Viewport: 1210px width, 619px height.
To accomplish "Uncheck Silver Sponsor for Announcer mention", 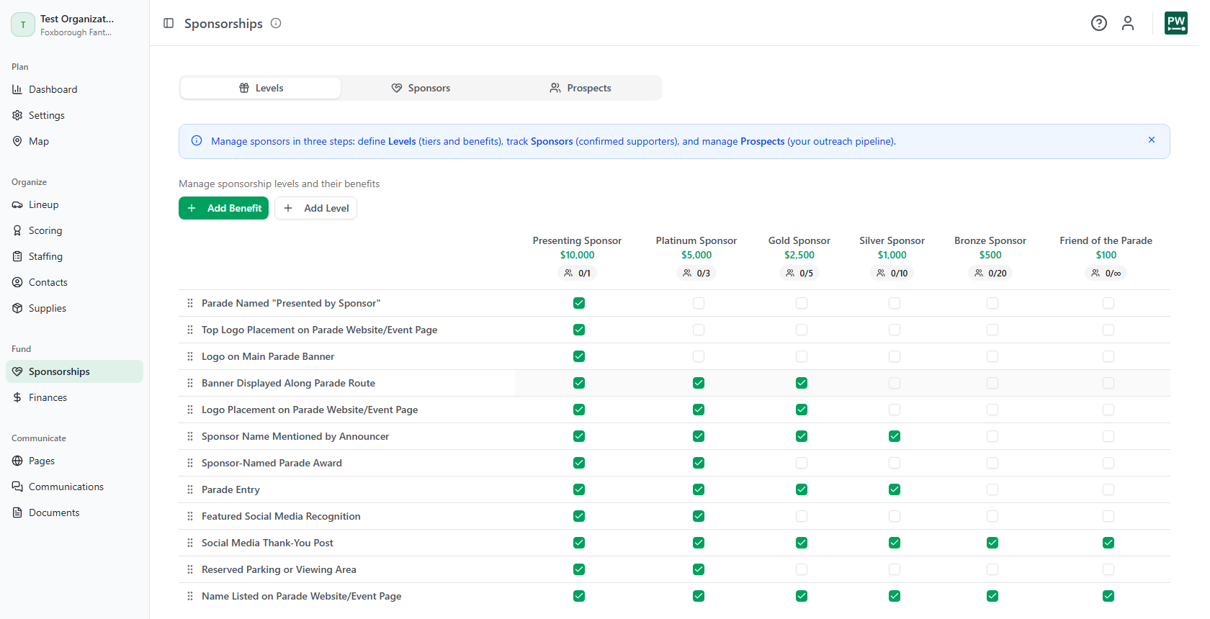I will [x=895, y=436].
